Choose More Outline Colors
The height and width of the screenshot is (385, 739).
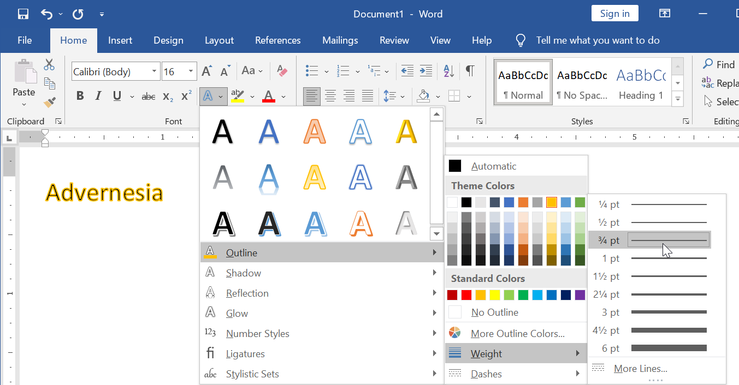tap(516, 333)
